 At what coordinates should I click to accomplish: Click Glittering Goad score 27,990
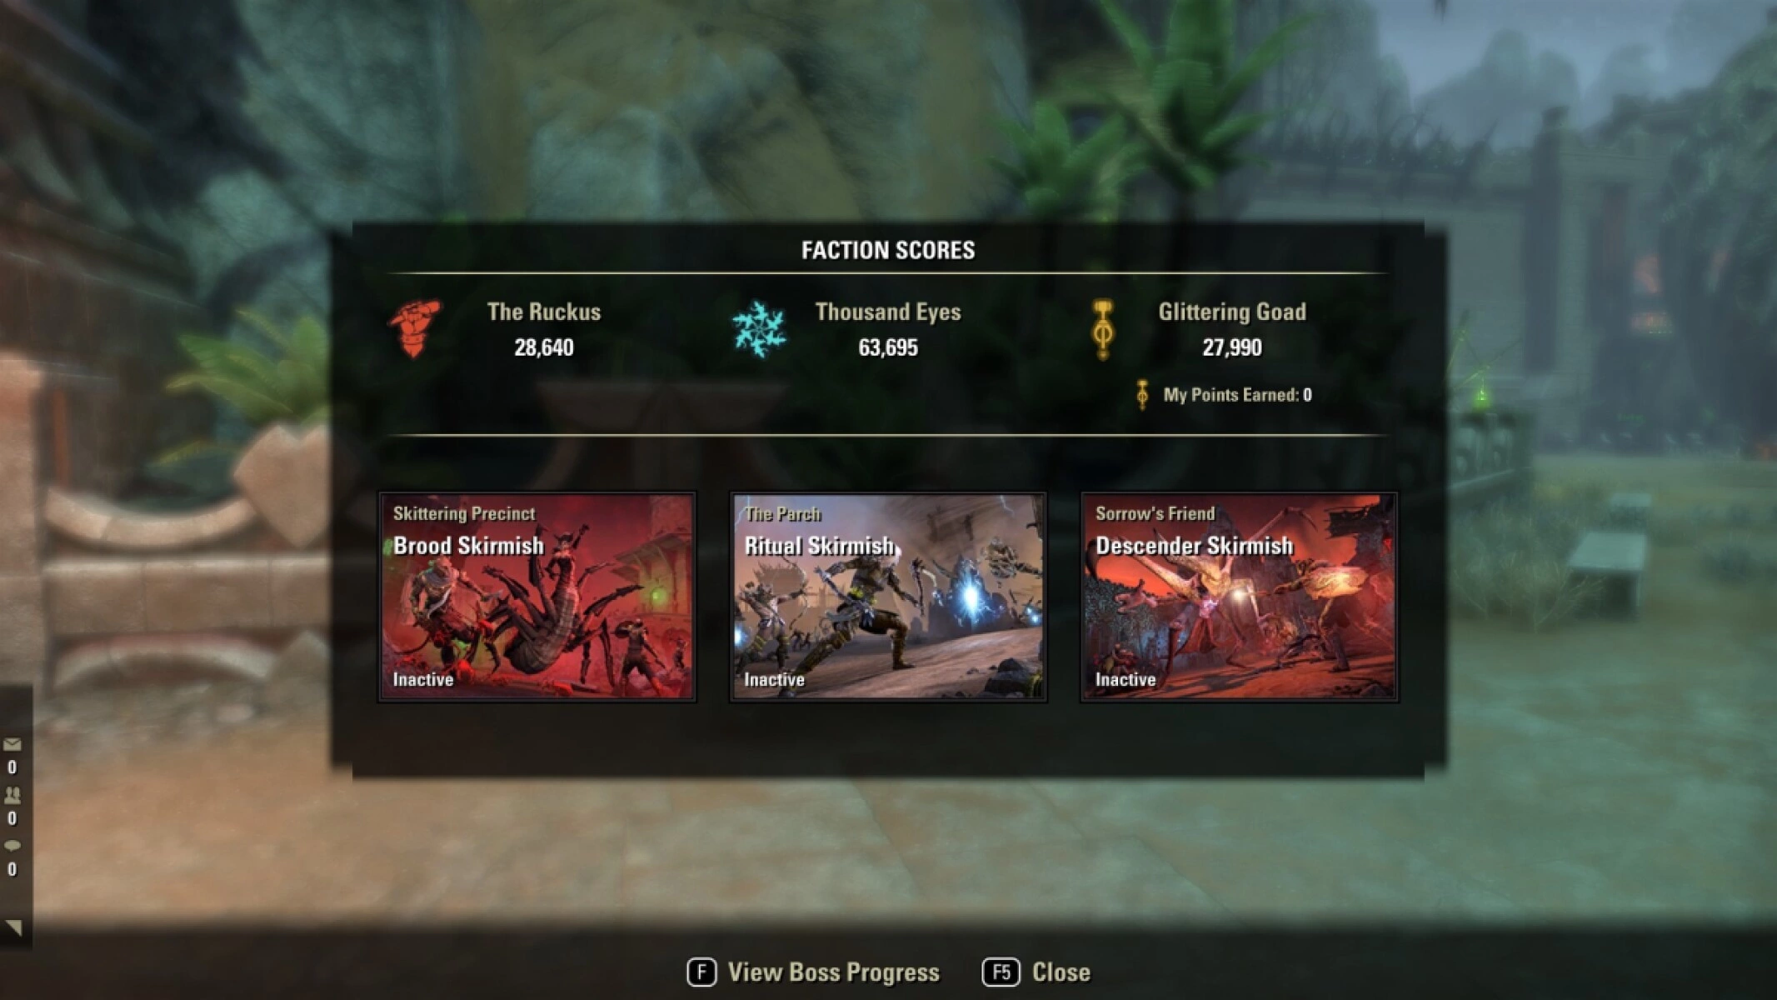point(1231,347)
